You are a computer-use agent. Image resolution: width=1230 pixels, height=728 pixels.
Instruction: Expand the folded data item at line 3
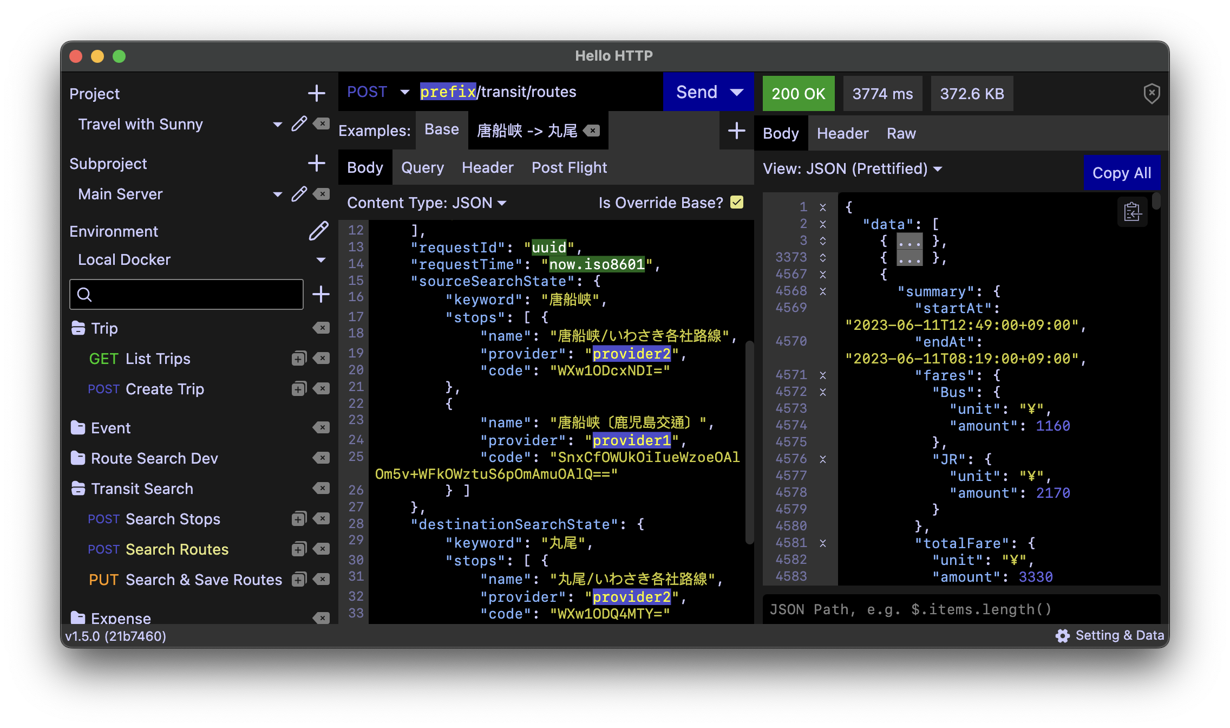pyautogui.click(x=823, y=240)
